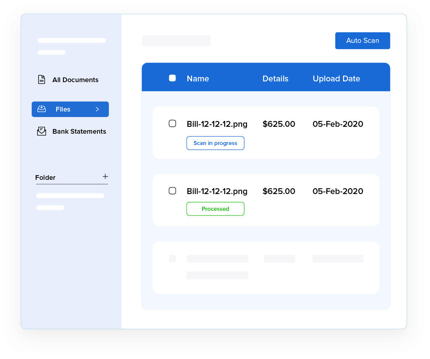The image size is (430, 359).
Task: Click the plus icon to add a folder
Action: point(105,176)
